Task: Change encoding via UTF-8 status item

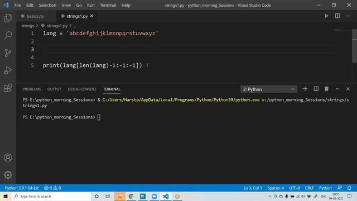Action: tap(295, 188)
